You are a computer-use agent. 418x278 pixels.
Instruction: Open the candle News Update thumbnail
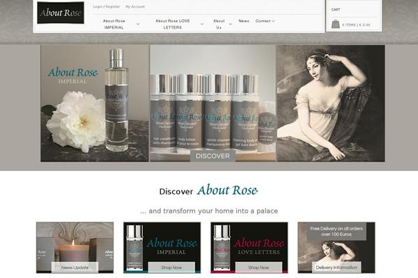pos(75,247)
